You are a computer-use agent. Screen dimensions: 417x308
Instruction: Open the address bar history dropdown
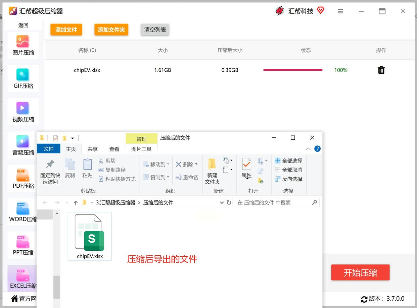pyautogui.click(x=222, y=202)
